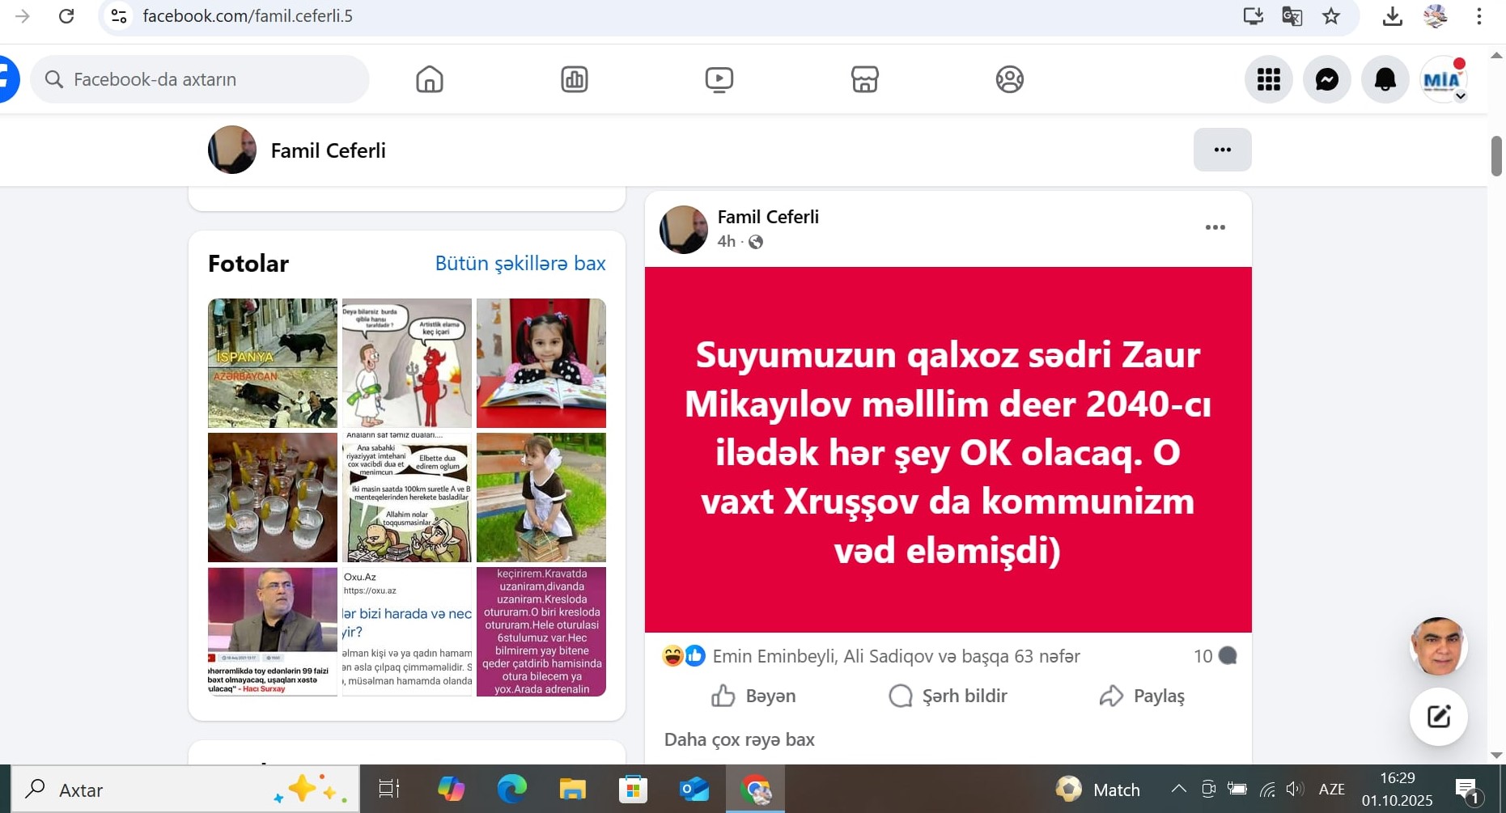1506x813 pixels.
Task: Open Messenger chats icon
Action: (1326, 79)
